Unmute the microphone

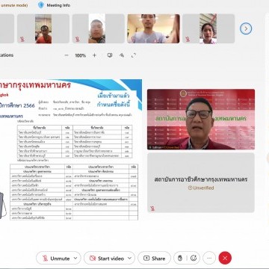tap(56, 259)
